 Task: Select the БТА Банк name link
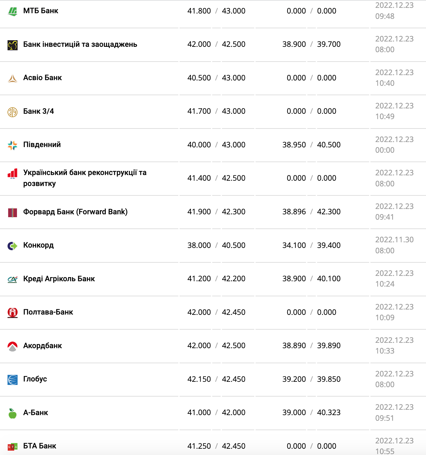[x=40, y=446]
